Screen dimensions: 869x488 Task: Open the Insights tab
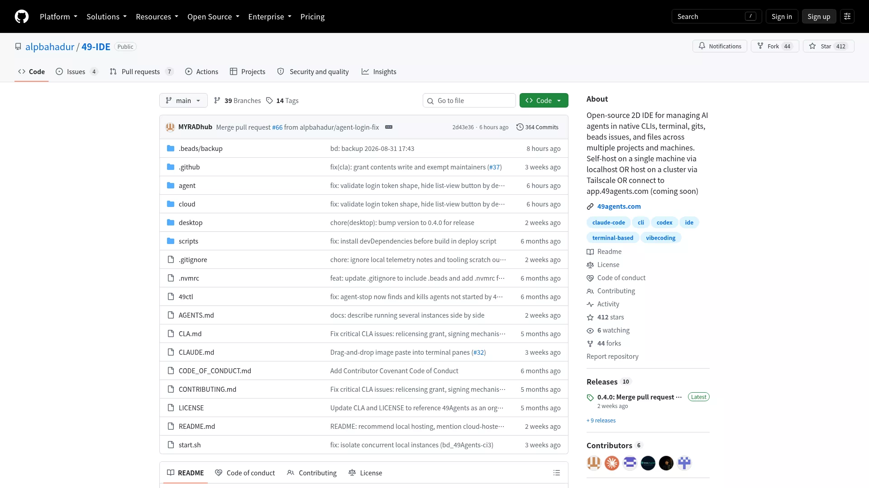(379, 72)
